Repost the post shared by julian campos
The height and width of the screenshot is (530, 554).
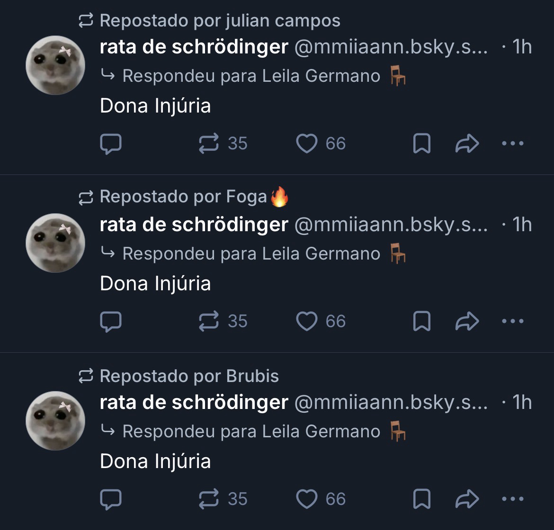(209, 143)
